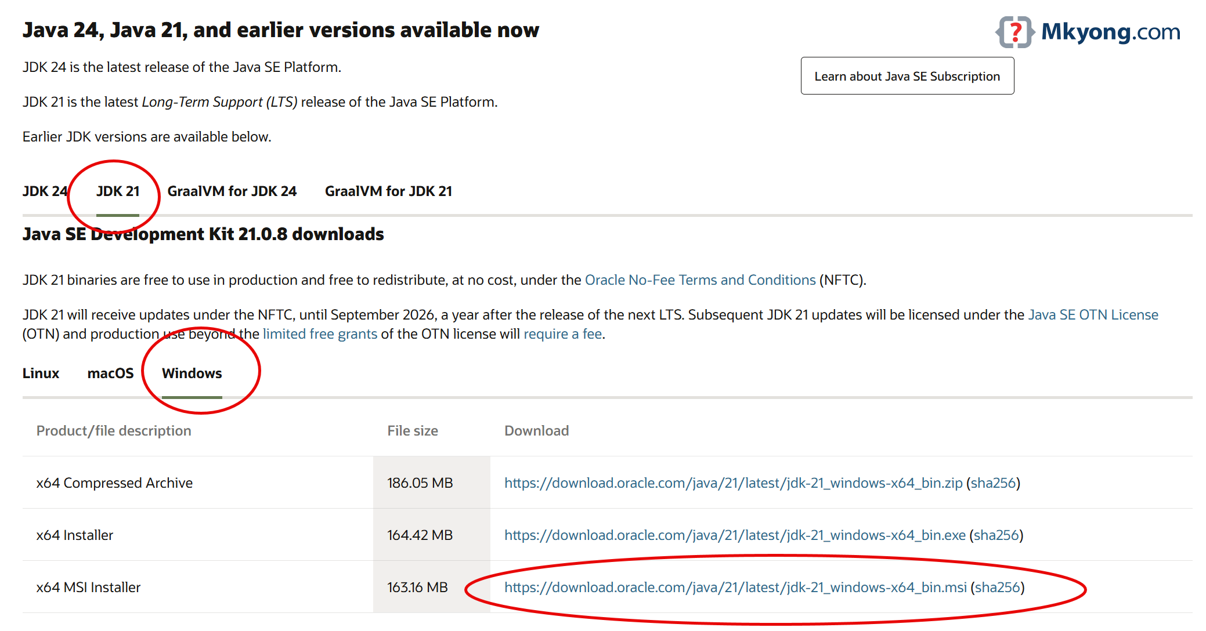Download the windows-x64_bin.zip archive link
Image resolution: width=1206 pixels, height=631 pixels.
[x=734, y=483]
